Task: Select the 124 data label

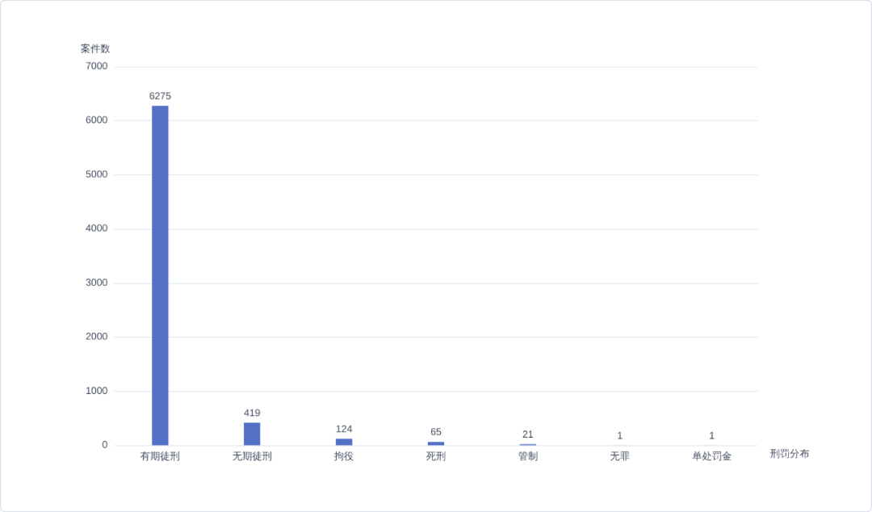Action: [x=344, y=429]
